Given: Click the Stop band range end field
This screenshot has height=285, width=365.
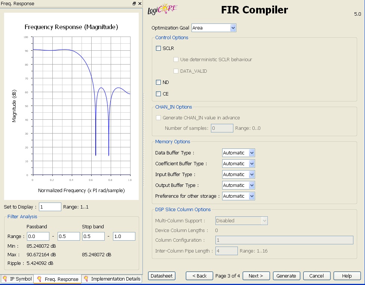Looking at the screenshot, I should pos(124,236).
